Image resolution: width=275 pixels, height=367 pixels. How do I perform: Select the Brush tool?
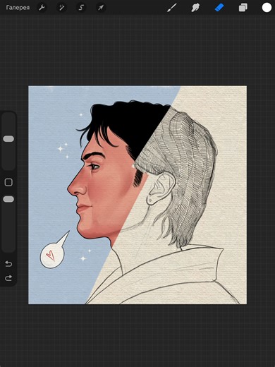(x=172, y=8)
